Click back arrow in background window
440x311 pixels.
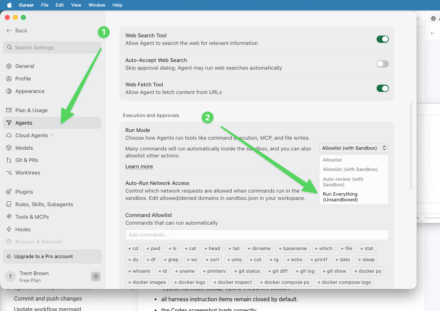tap(433, 33)
